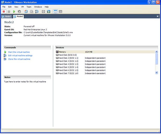This screenshot has width=161, height=134.
Task: Open the Team menu
Action: pos(29,7)
